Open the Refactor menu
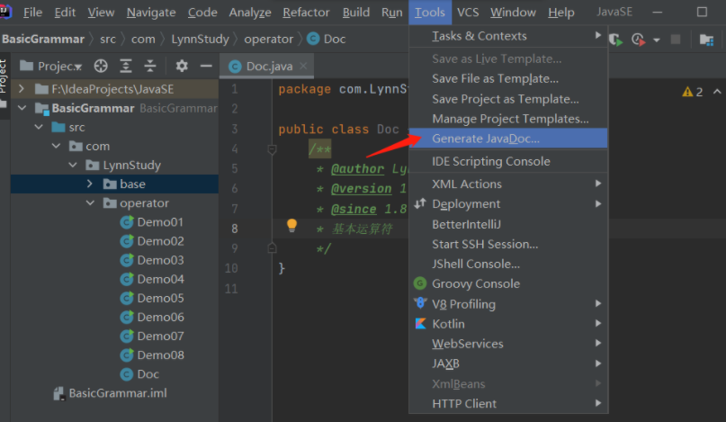 coord(306,12)
